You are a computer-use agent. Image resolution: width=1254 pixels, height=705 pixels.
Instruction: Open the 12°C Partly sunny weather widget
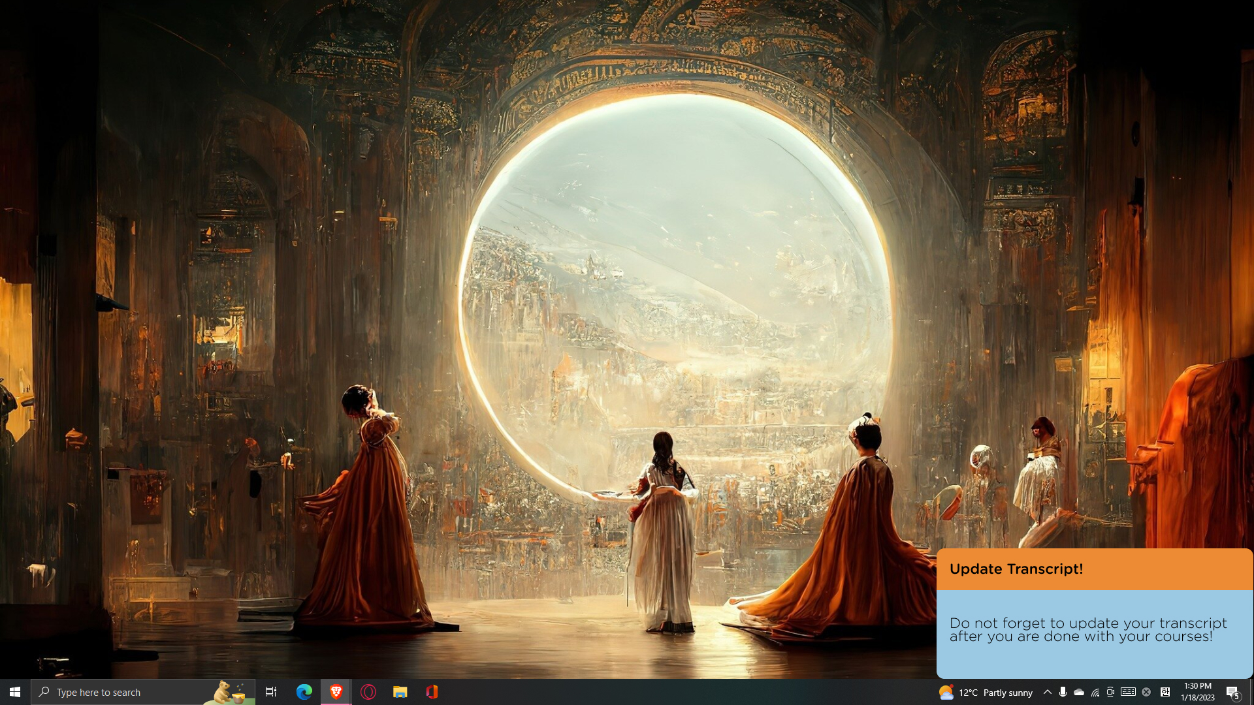(x=986, y=693)
